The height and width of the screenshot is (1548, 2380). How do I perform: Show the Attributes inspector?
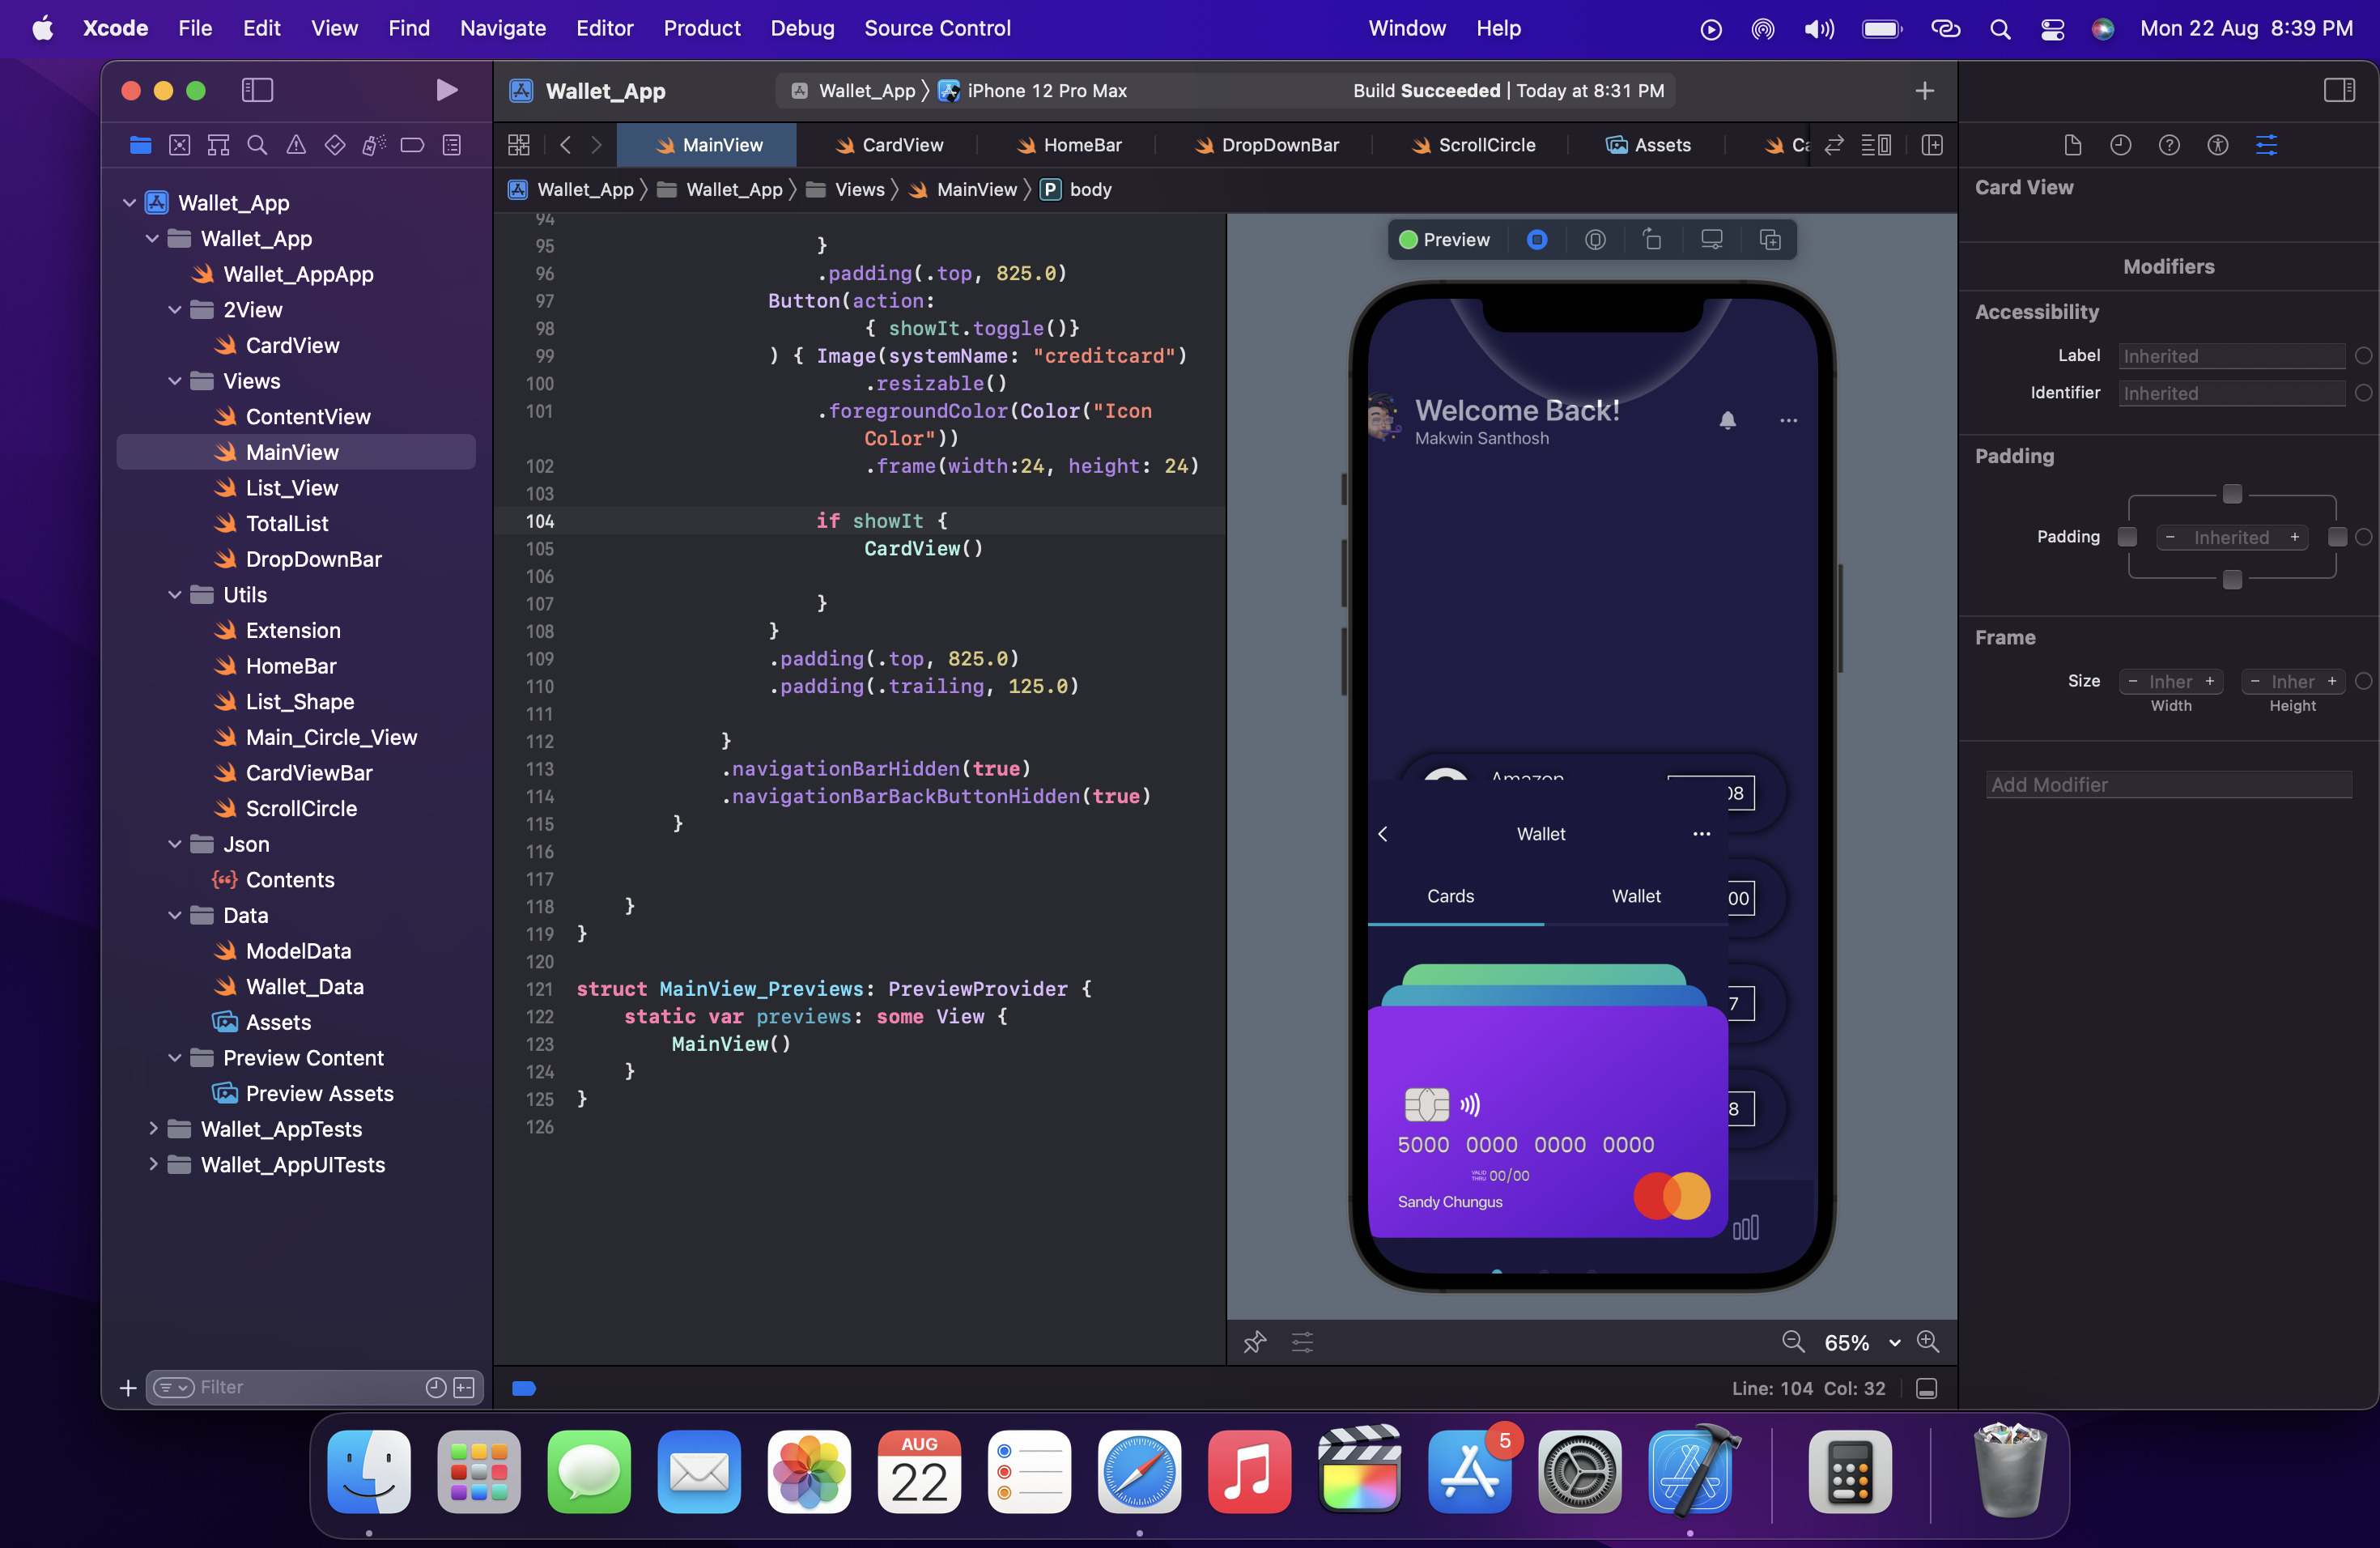pos(2266,145)
